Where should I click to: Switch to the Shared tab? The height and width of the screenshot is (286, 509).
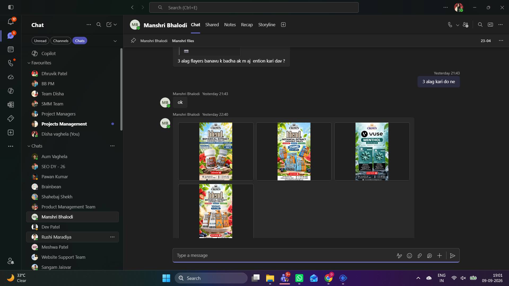point(212,25)
